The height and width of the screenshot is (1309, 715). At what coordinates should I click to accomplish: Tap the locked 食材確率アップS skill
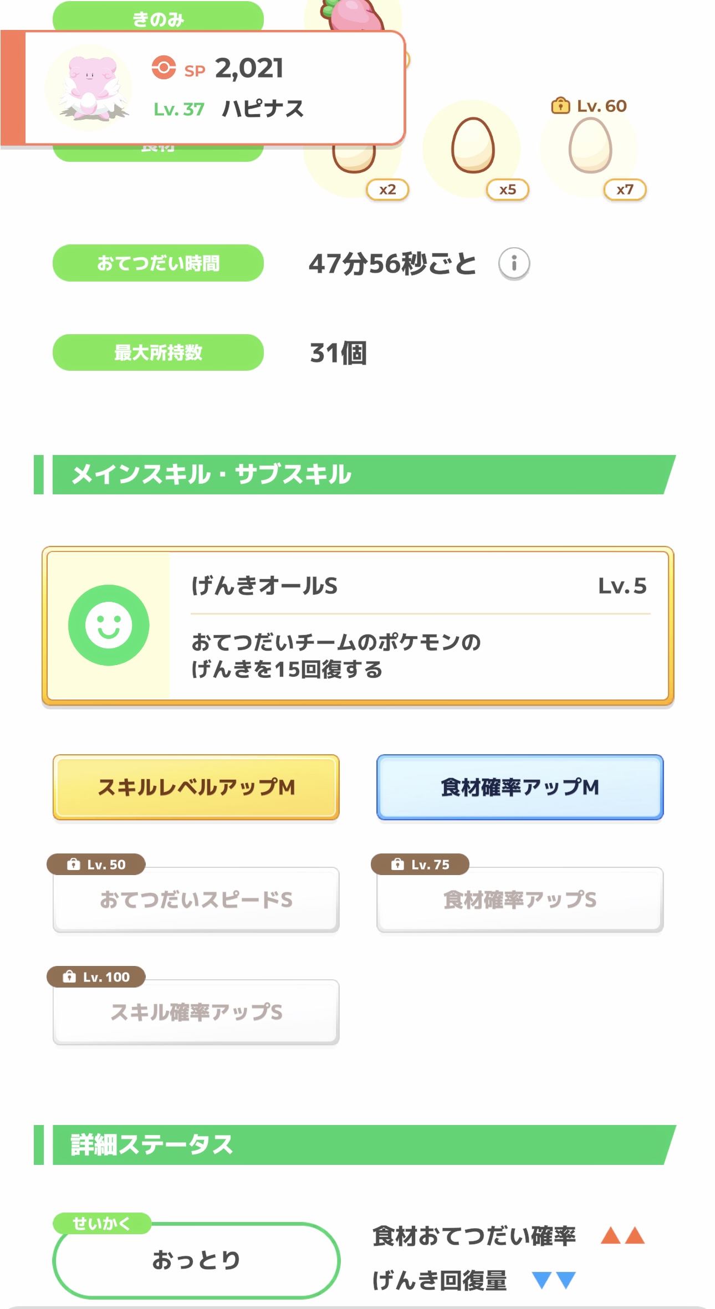pos(520,899)
